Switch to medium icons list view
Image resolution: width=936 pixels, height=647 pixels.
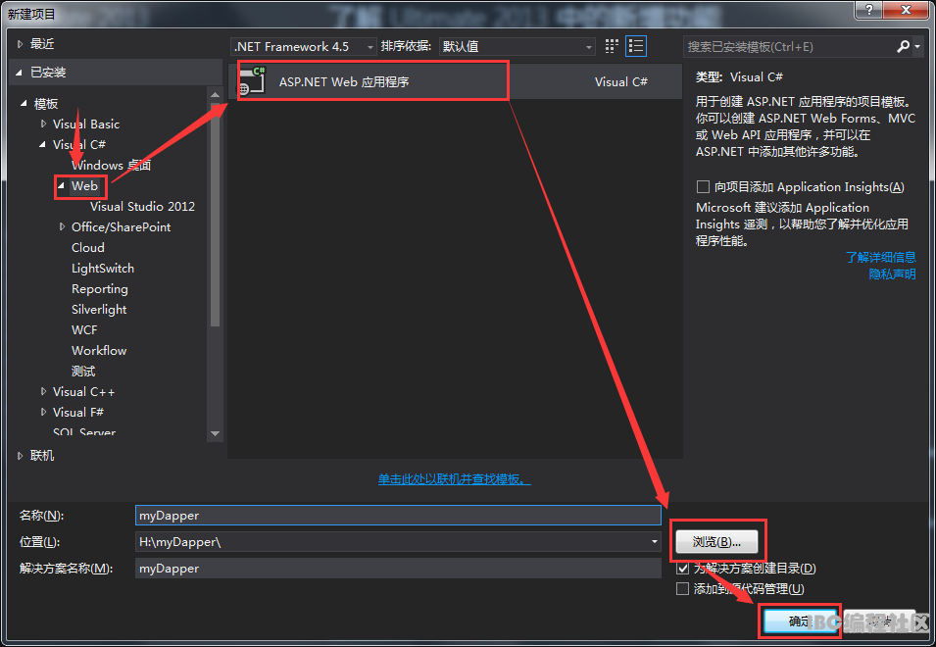coord(636,46)
